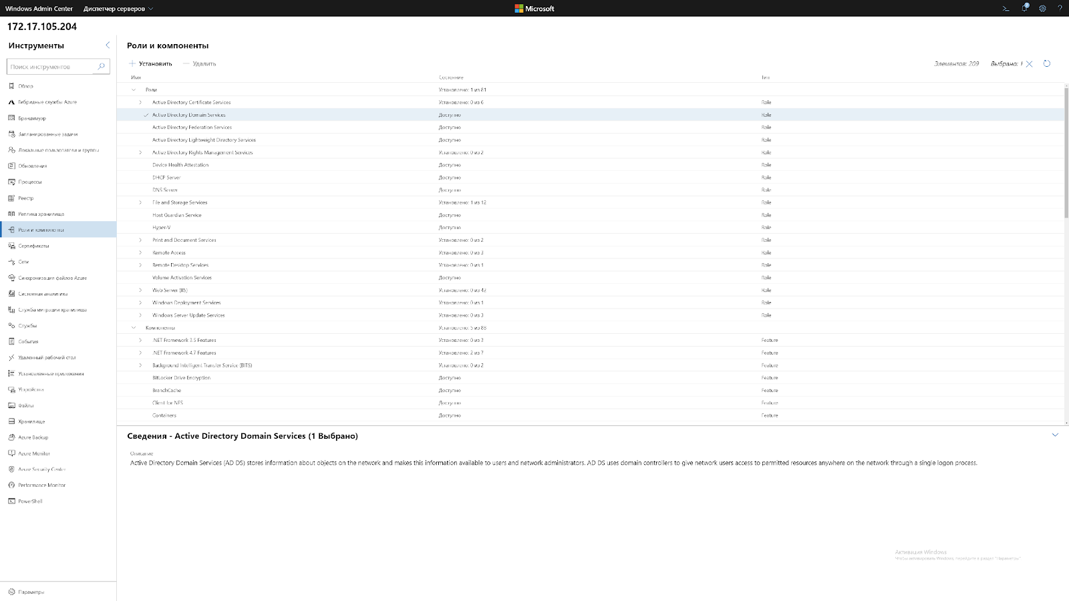Expand Background Intelligent Transfer Service (BITS)
This screenshot has width=1069, height=601.
(140, 365)
